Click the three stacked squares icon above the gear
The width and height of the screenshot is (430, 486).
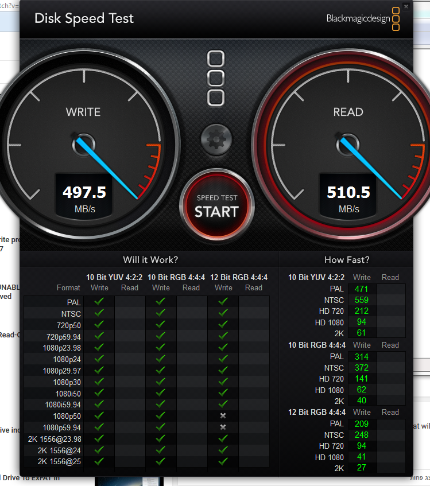(x=216, y=78)
